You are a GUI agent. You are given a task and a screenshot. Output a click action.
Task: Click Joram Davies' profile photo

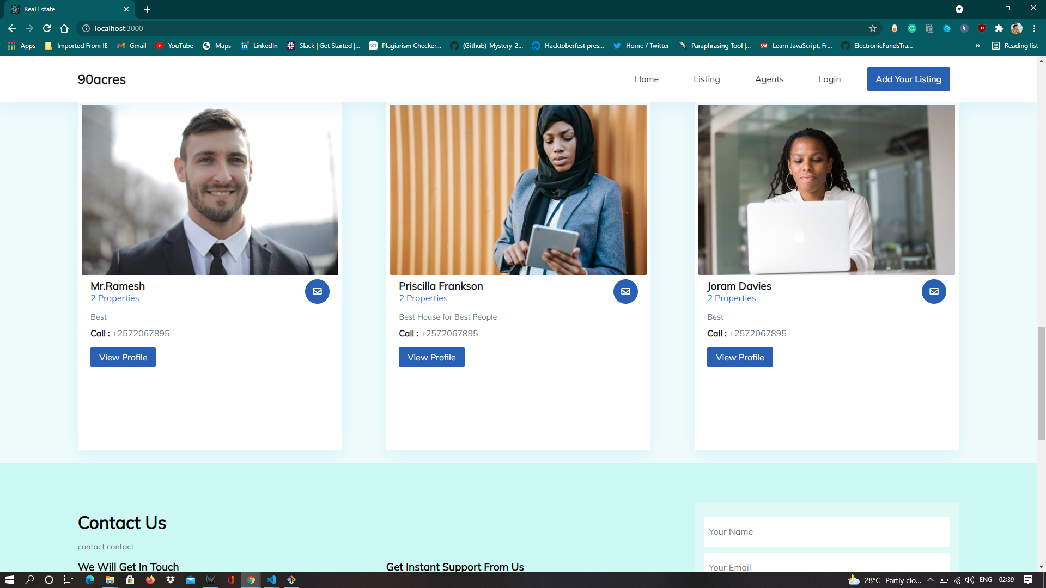(x=826, y=189)
